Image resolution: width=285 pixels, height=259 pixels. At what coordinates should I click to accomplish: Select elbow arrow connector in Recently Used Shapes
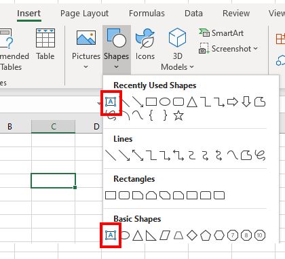pos(219,102)
